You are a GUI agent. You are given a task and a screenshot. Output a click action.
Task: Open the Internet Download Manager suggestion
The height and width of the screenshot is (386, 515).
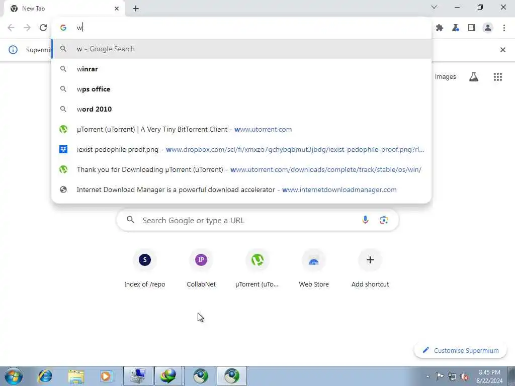(x=241, y=189)
